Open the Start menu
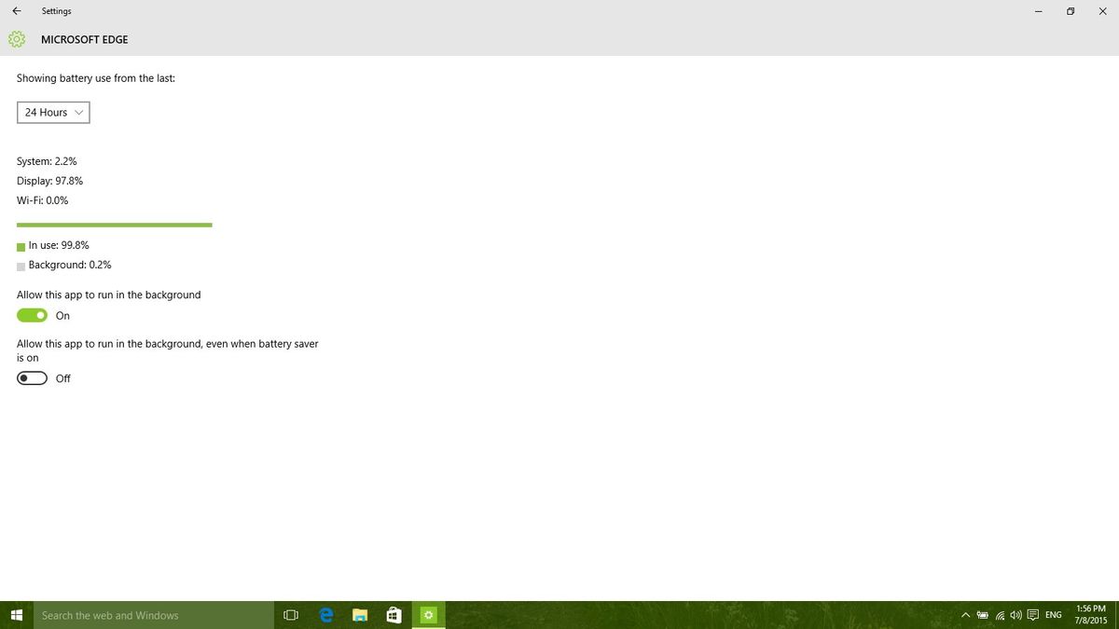Viewport: 1119px width, 629px height. pyautogui.click(x=15, y=615)
